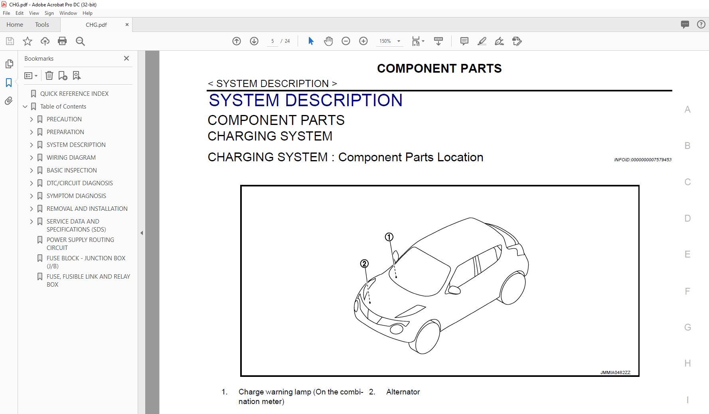Expand the REMOVAL AND INSTALLATION bookmark
709x414 pixels.
point(32,209)
